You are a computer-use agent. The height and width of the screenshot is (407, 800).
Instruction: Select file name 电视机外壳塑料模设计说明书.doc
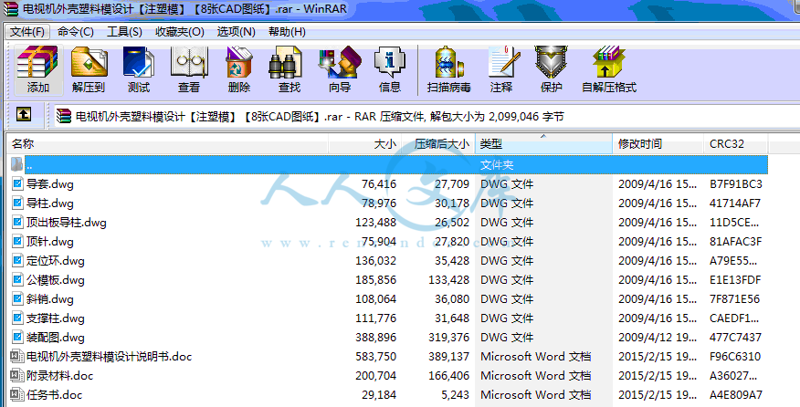pyautogui.click(x=110, y=357)
